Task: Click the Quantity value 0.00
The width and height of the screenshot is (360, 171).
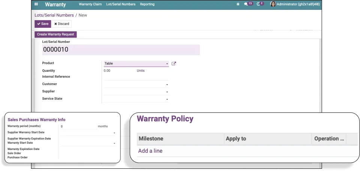Action: coord(107,71)
